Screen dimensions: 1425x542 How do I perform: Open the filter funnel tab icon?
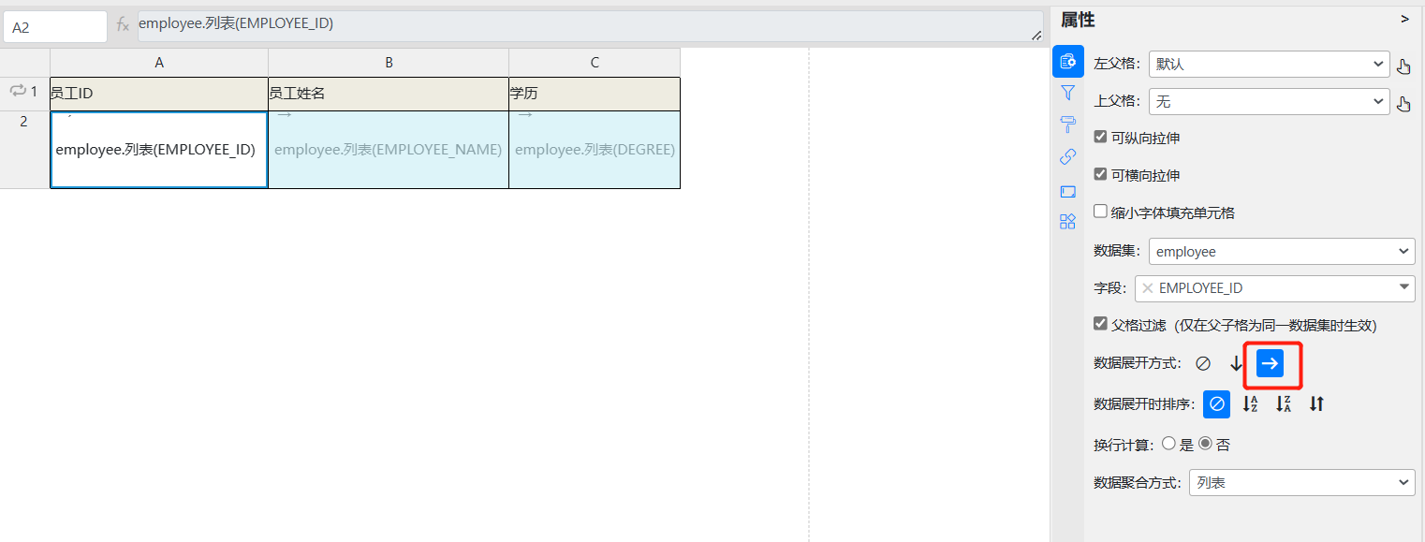coord(1067,93)
